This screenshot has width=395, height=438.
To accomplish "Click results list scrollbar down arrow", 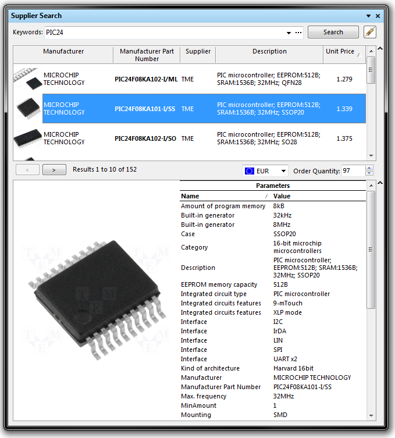I will point(371,155).
